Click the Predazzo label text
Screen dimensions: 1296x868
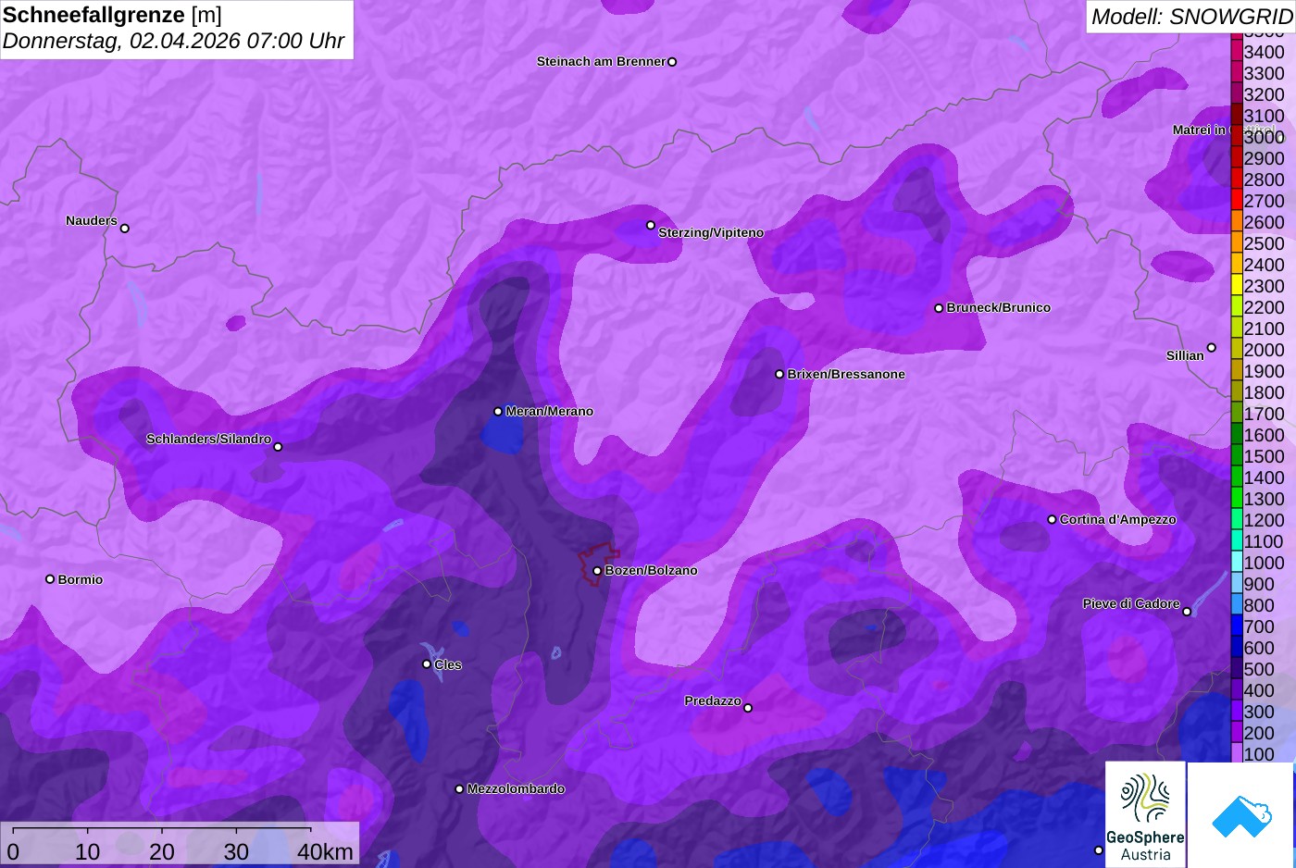[x=713, y=701]
